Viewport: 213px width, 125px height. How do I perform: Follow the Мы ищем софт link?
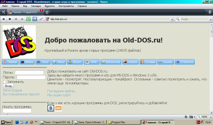point(59,95)
